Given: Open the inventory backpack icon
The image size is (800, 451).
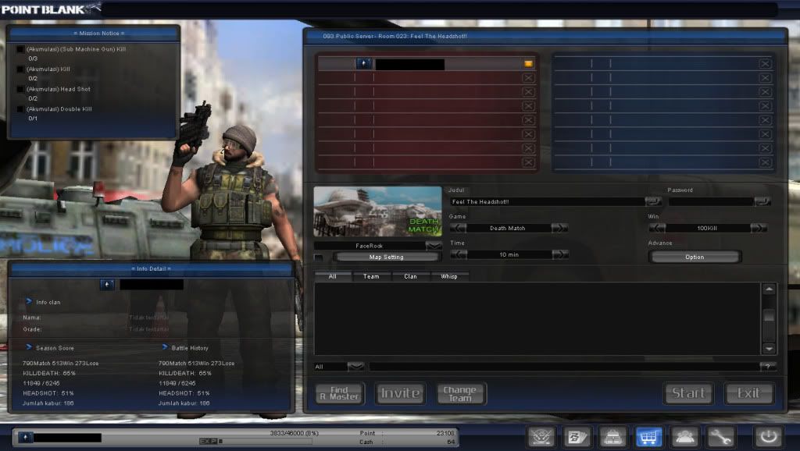Looking at the screenshot, I should 612,437.
